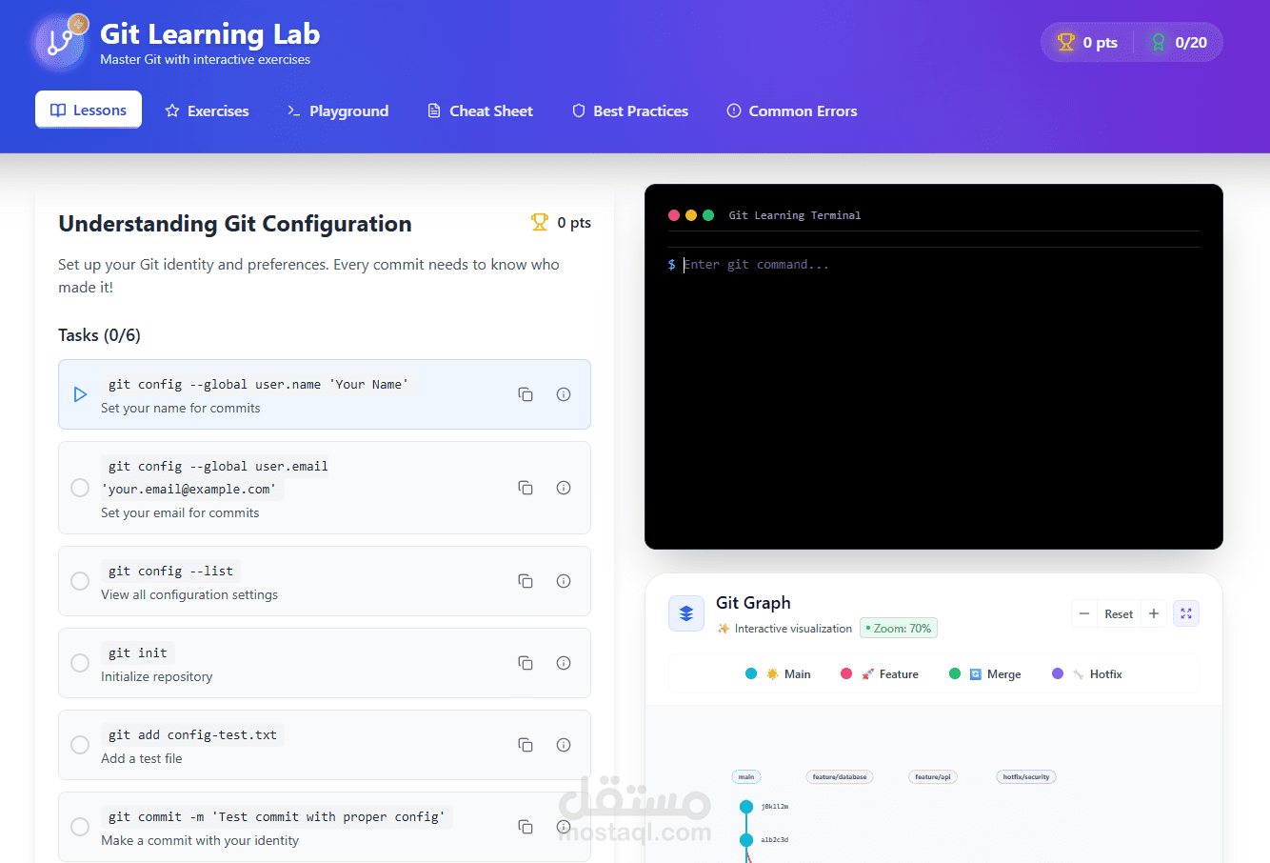Click the Main legend blue dot
1270x863 pixels.
751,673
